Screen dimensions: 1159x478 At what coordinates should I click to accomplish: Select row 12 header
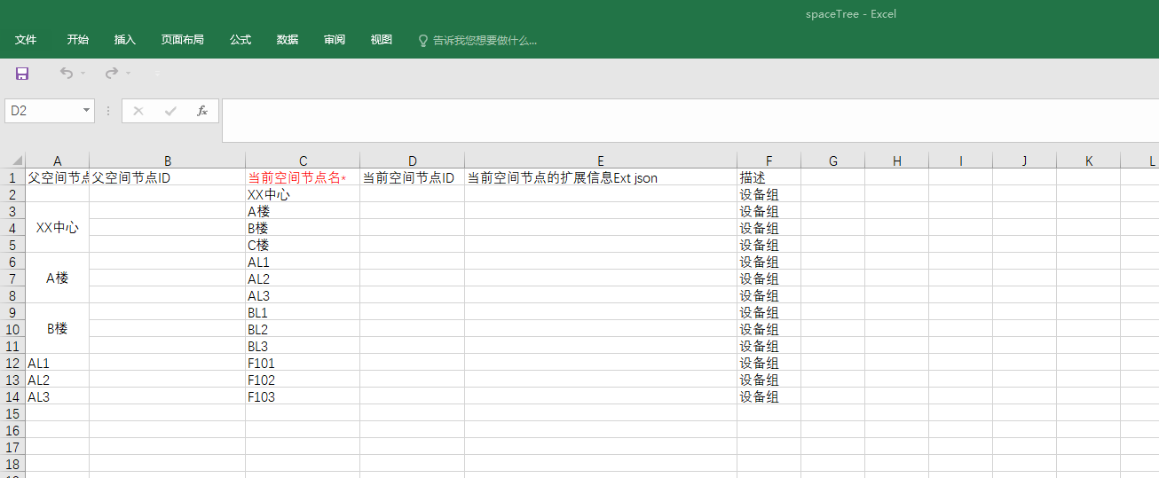[12, 363]
